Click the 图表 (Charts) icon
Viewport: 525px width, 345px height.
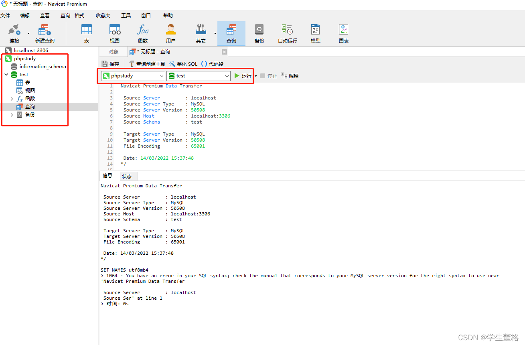point(343,33)
